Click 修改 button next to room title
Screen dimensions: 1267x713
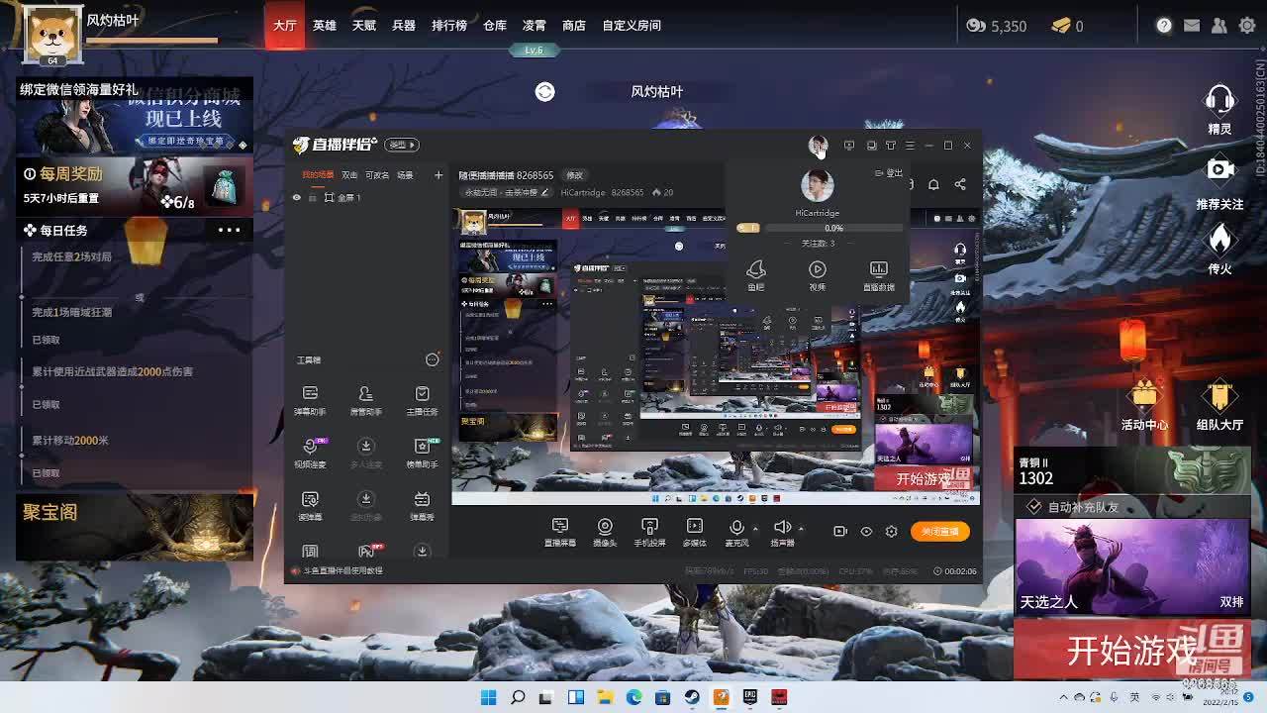[x=575, y=175]
